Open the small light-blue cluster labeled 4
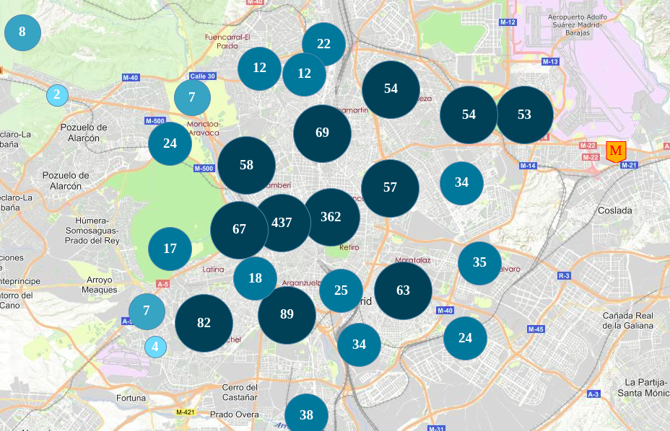The height and width of the screenshot is (431, 670). click(155, 347)
